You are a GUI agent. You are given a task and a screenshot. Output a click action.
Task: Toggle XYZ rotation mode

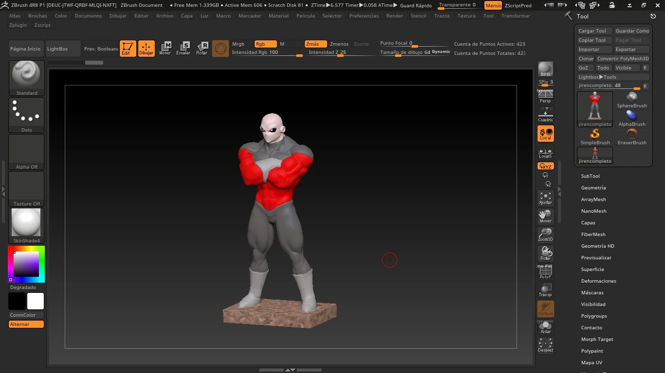pos(546,166)
